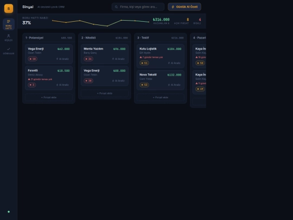The image size is (293, 220).
Task: Click the pipeline pulse sparkline chart
Action: 100,23
